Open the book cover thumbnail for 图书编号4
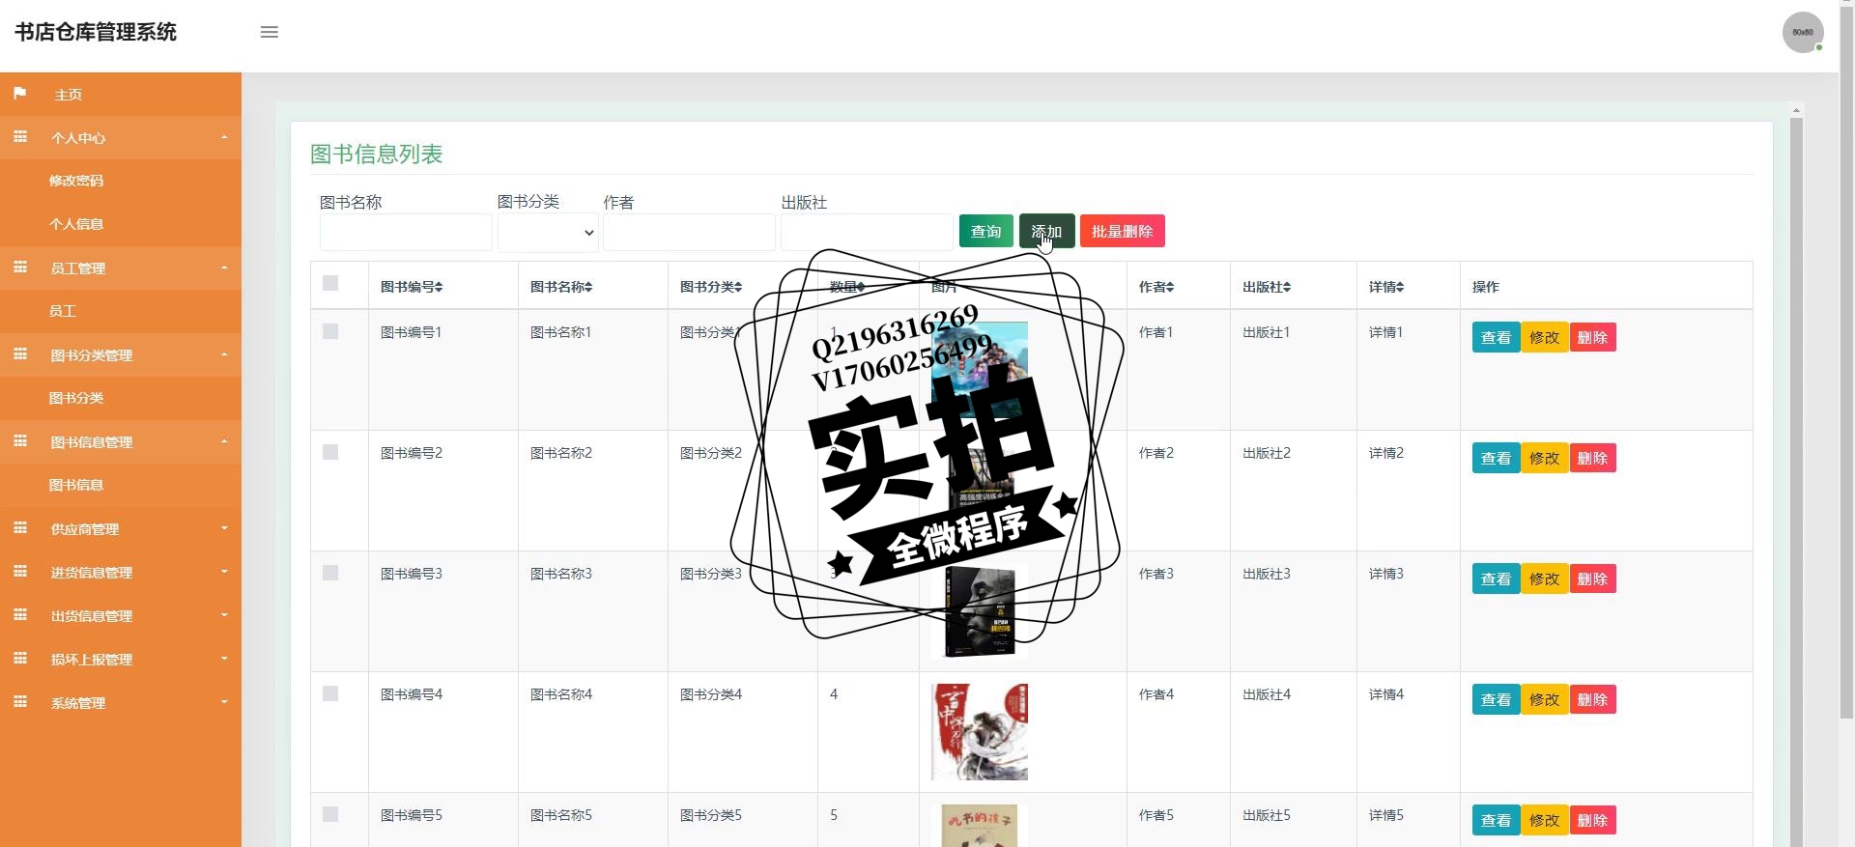This screenshot has width=1855, height=847. 980,731
